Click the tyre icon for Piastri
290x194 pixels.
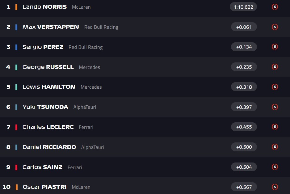coord(275,187)
